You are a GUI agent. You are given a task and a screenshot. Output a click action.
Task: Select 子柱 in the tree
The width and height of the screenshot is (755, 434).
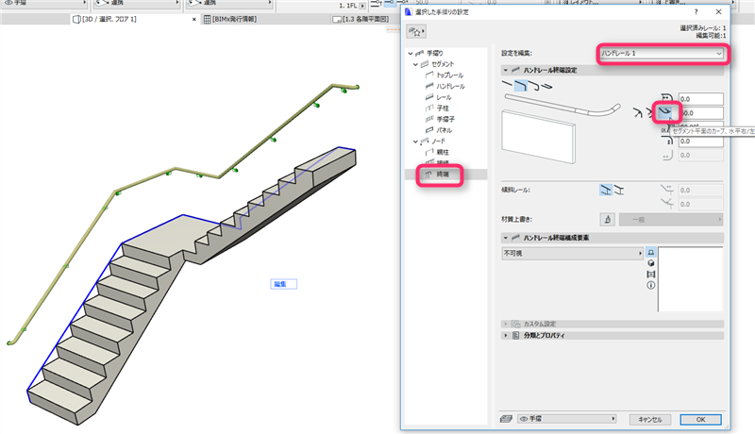(443, 108)
